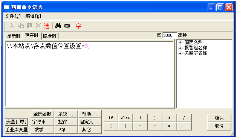Click the 控件... functions button
Viewport: 237px width, 138px height.
coord(66,122)
